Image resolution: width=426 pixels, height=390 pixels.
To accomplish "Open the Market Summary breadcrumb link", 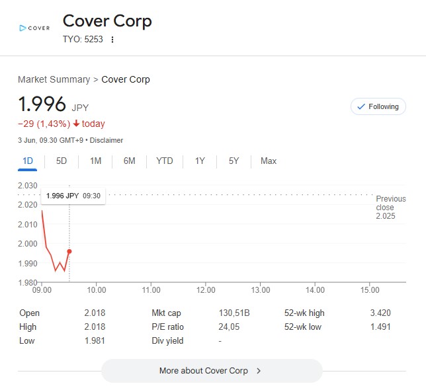I will click(54, 79).
